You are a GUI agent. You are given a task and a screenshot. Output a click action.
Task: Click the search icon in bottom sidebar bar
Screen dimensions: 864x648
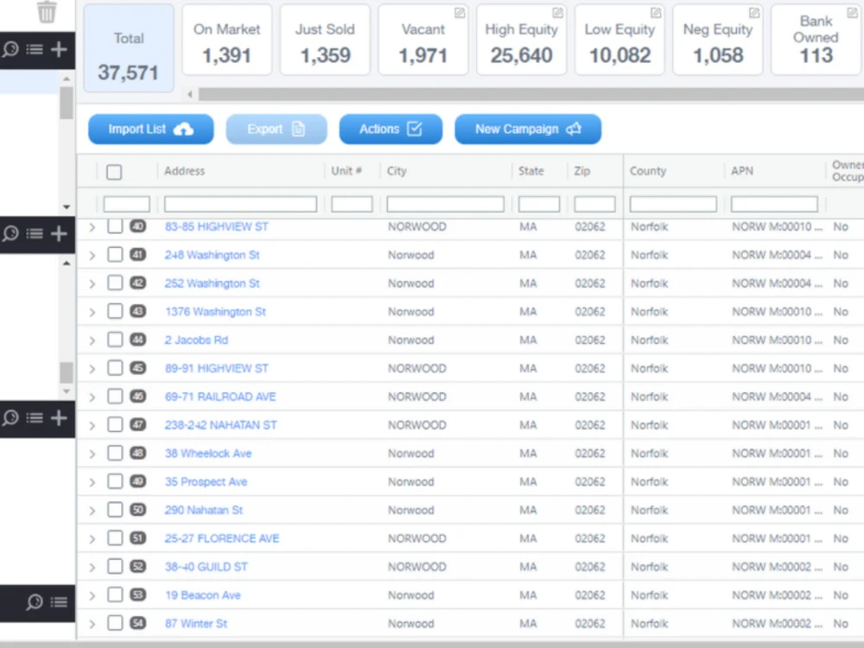point(35,602)
